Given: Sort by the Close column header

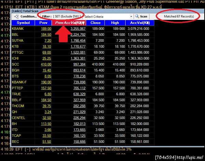Looking at the screenshot, I should tap(95, 23).
